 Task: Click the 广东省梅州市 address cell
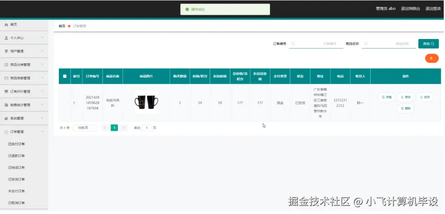(320, 103)
